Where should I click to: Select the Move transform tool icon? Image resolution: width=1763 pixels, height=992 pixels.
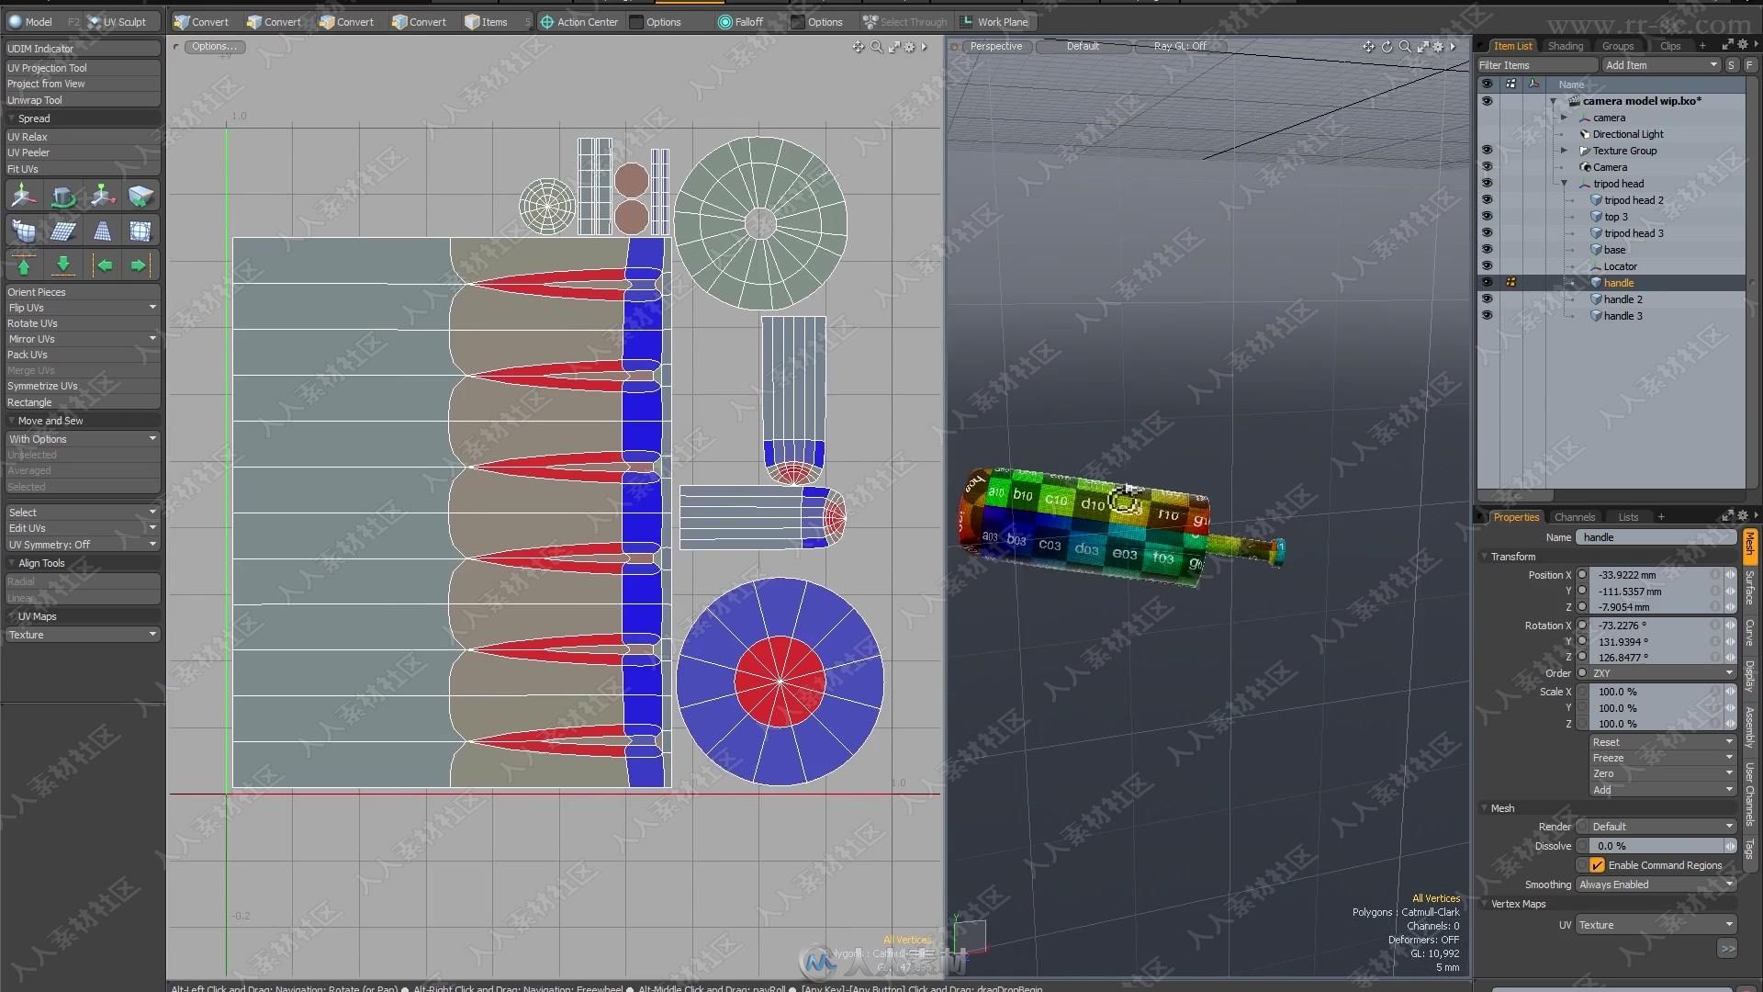(24, 196)
